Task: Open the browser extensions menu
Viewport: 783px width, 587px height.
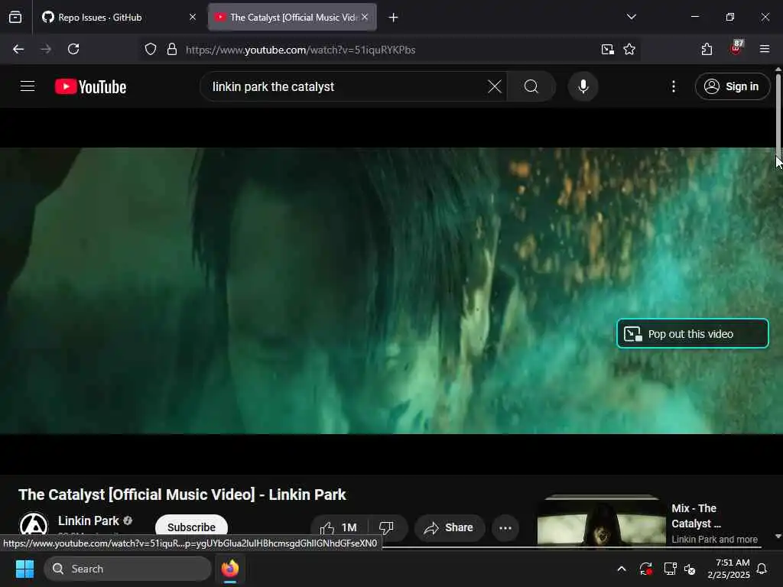Action: click(x=707, y=50)
